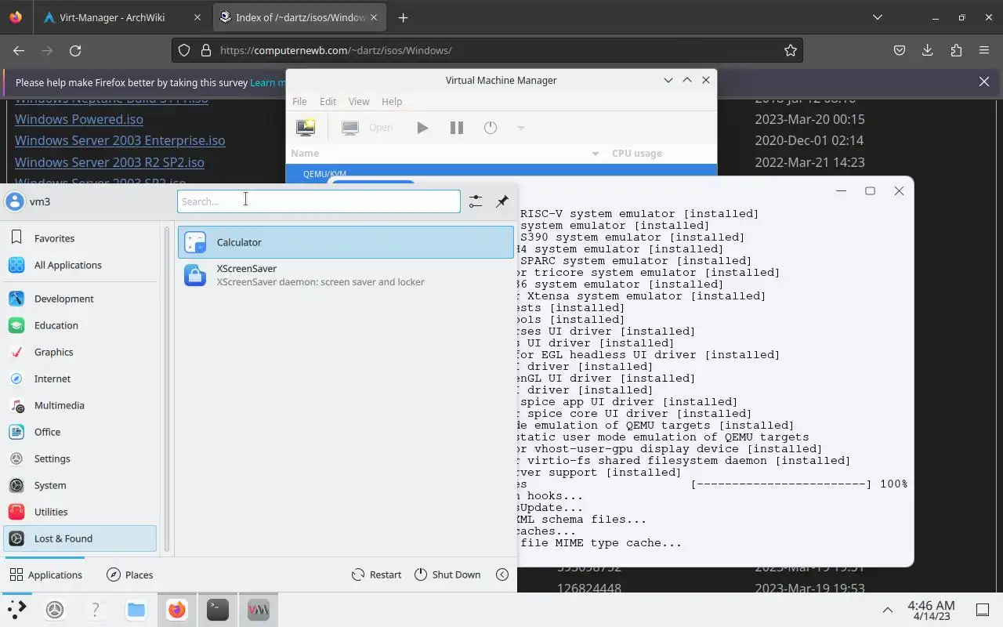Open the Development category
1003x627 pixels.
80,299
